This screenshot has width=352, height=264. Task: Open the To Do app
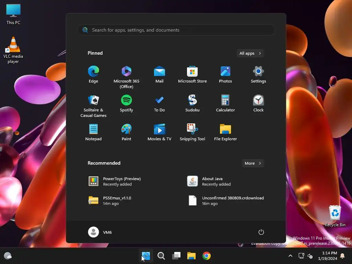[159, 103]
